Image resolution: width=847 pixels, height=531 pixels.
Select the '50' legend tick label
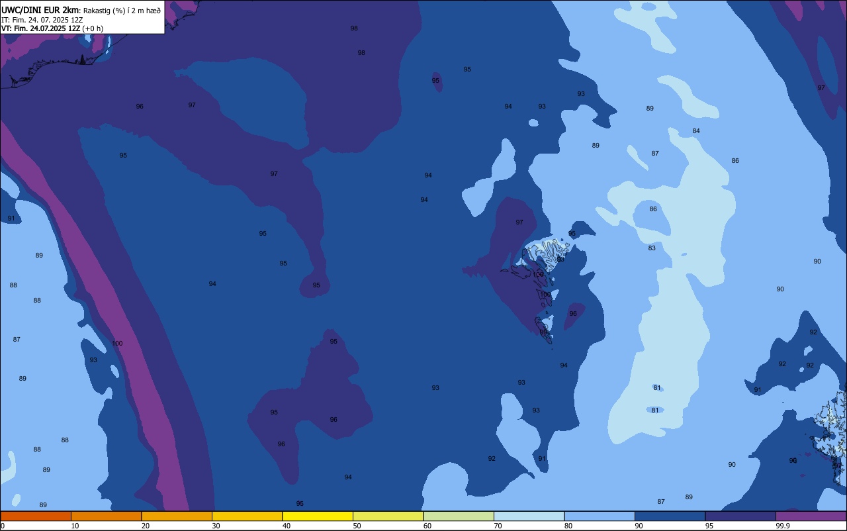pyautogui.click(x=357, y=526)
